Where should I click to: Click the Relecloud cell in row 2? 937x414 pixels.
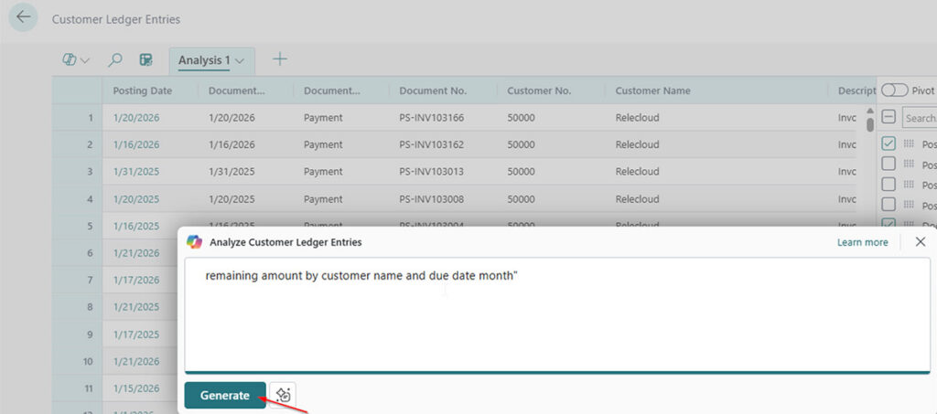637,144
